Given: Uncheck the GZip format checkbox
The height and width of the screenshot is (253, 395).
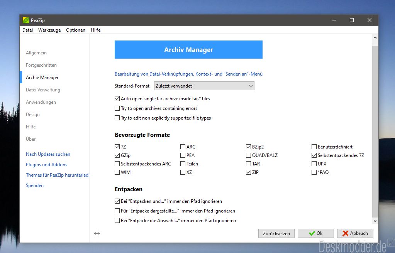Looking at the screenshot, I should (x=117, y=155).
